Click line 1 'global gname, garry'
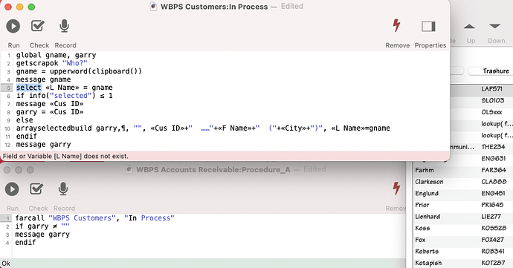The image size is (513, 268). pos(56,55)
